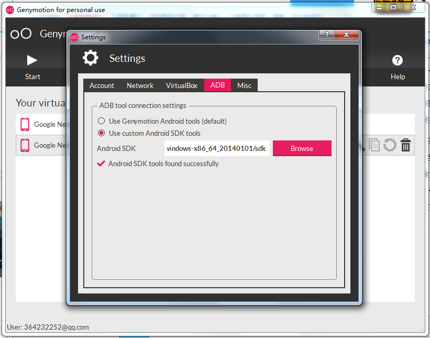Select the first Google Nexus device row

(41, 124)
